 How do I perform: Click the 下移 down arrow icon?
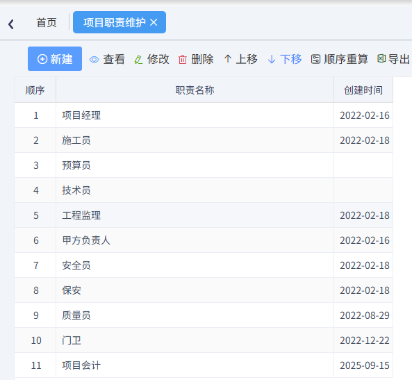pyautogui.click(x=272, y=59)
